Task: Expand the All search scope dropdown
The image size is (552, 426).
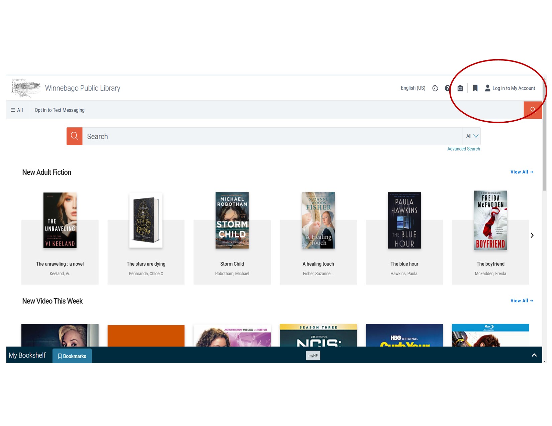Action: (x=472, y=136)
